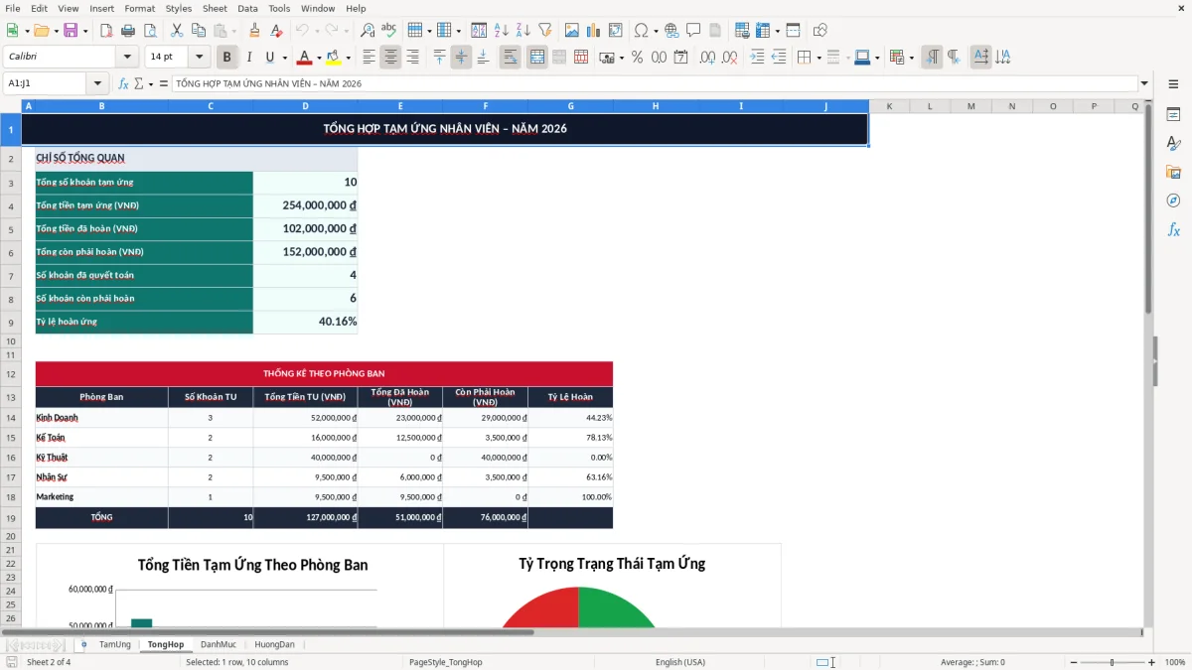Remove decimal place icon

731,58
